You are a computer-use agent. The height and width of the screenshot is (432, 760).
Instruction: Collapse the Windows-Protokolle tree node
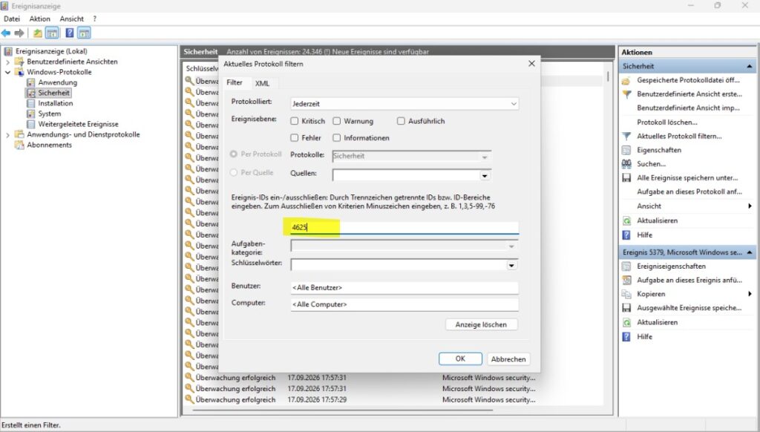pyautogui.click(x=7, y=72)
